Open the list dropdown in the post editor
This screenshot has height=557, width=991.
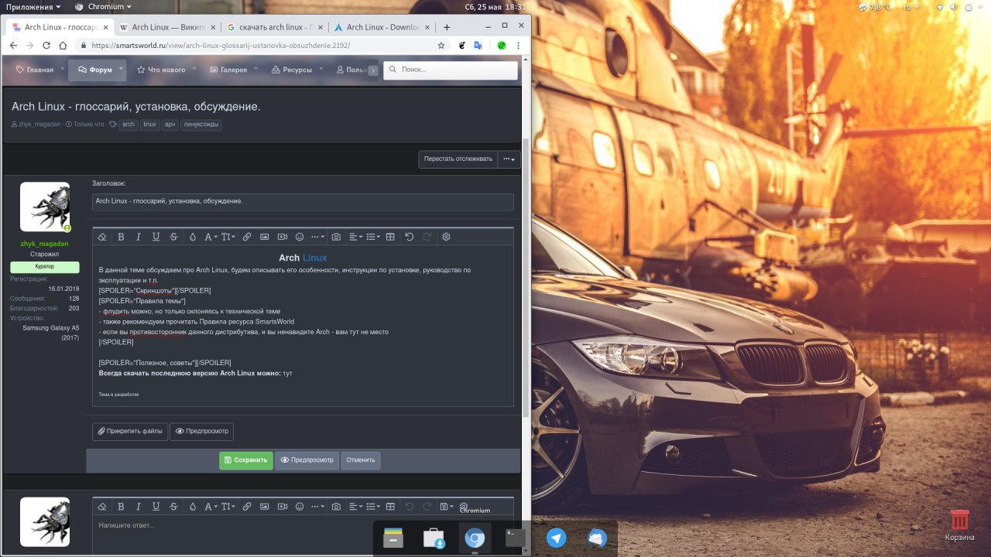coord(372,237)
